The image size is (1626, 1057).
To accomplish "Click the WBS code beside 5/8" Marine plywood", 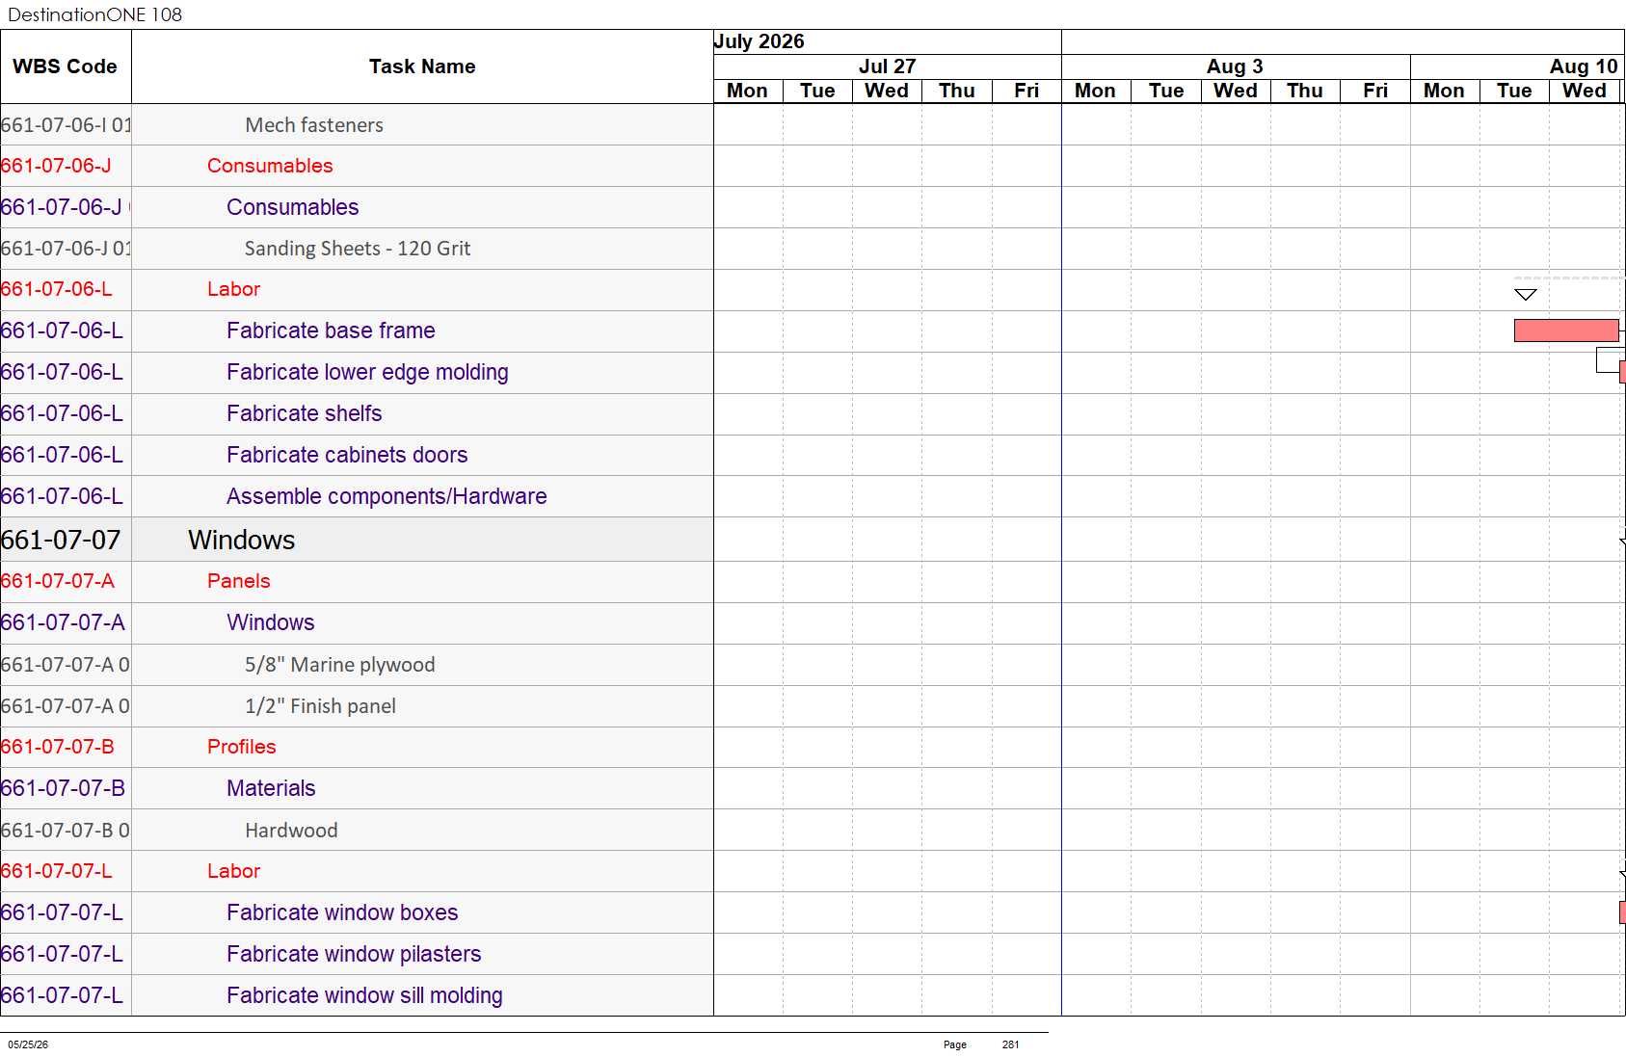I will (66, 665).
